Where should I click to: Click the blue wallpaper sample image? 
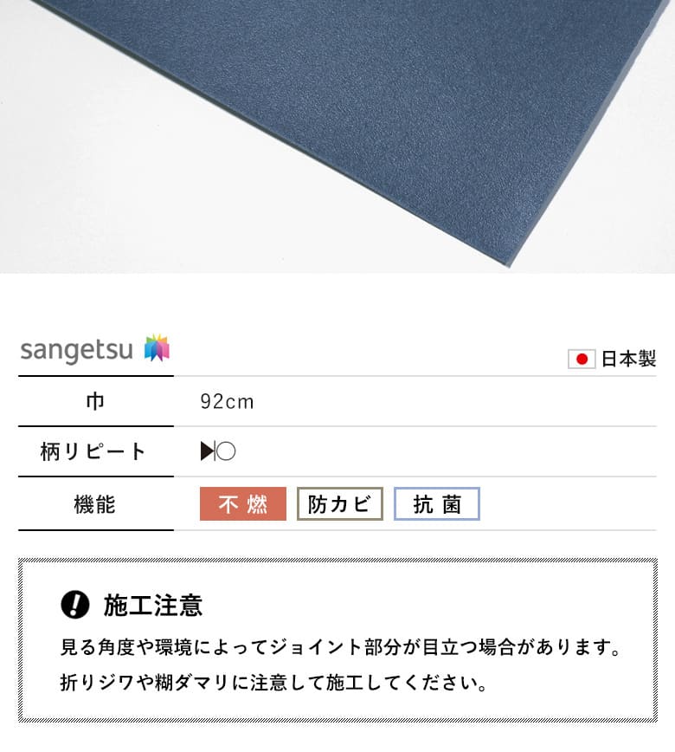(x=337, y=137)
